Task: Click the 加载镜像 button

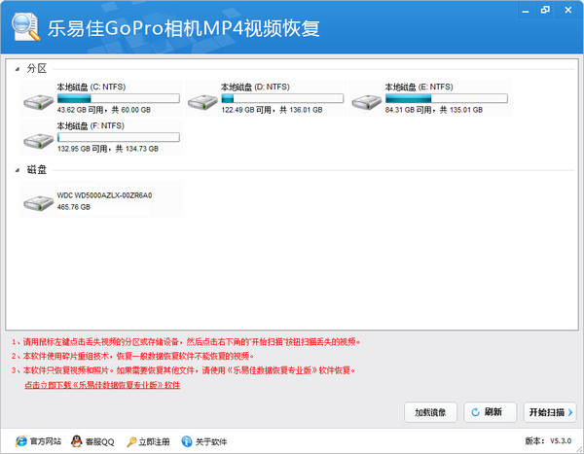Action: [430, 412]
